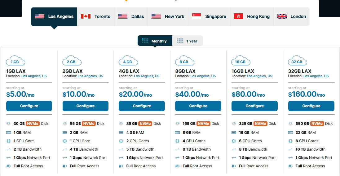The width and height of the screenshot is (340, 176).
Task: Switch to the London location tab
Action: 291,17
